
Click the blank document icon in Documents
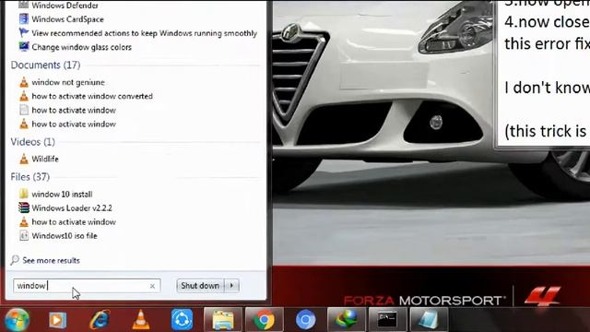[24, 110]
